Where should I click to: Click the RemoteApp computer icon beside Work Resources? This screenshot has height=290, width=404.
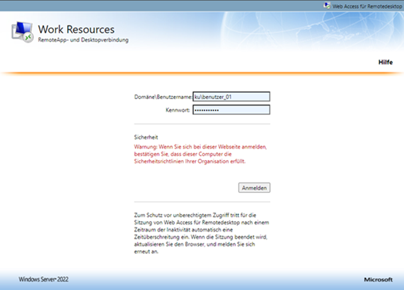tap(22, 32)
